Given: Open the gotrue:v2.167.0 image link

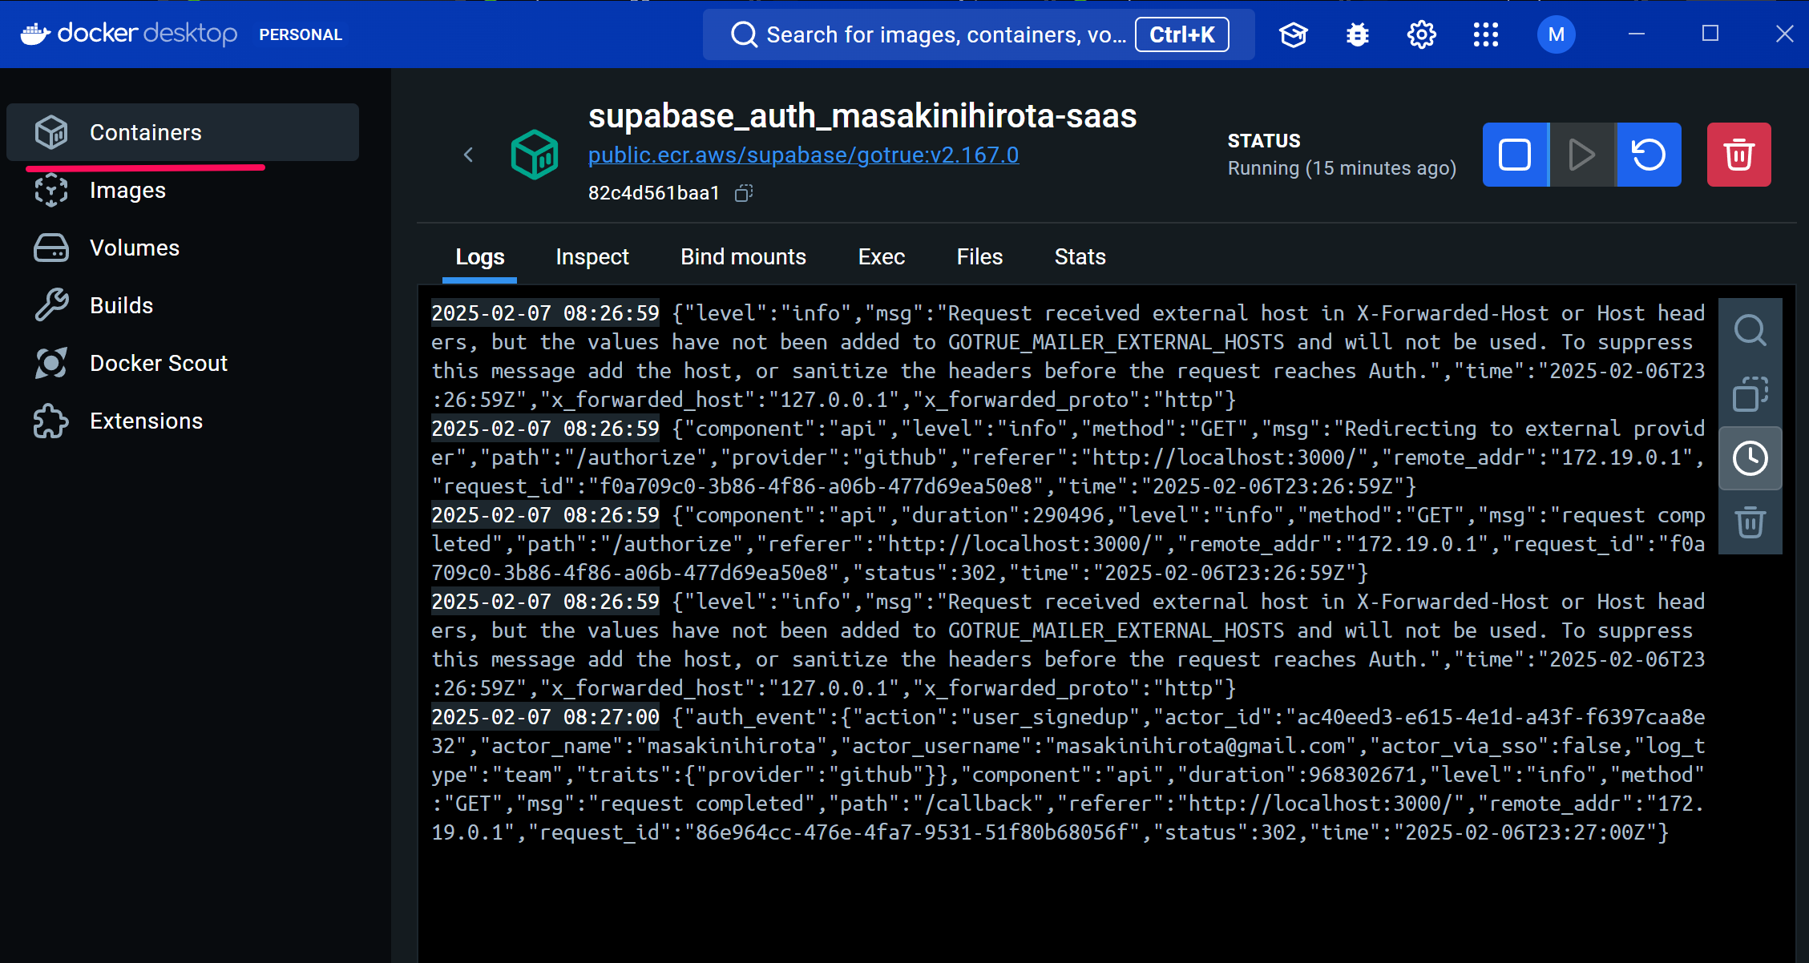Looking at the screenshot, I should pos(803,155).
